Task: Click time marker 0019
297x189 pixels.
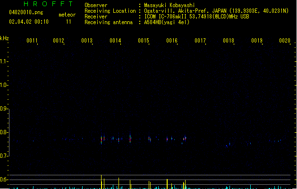Action: 257,41
